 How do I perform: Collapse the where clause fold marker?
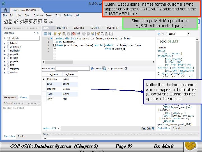[54, 45]
